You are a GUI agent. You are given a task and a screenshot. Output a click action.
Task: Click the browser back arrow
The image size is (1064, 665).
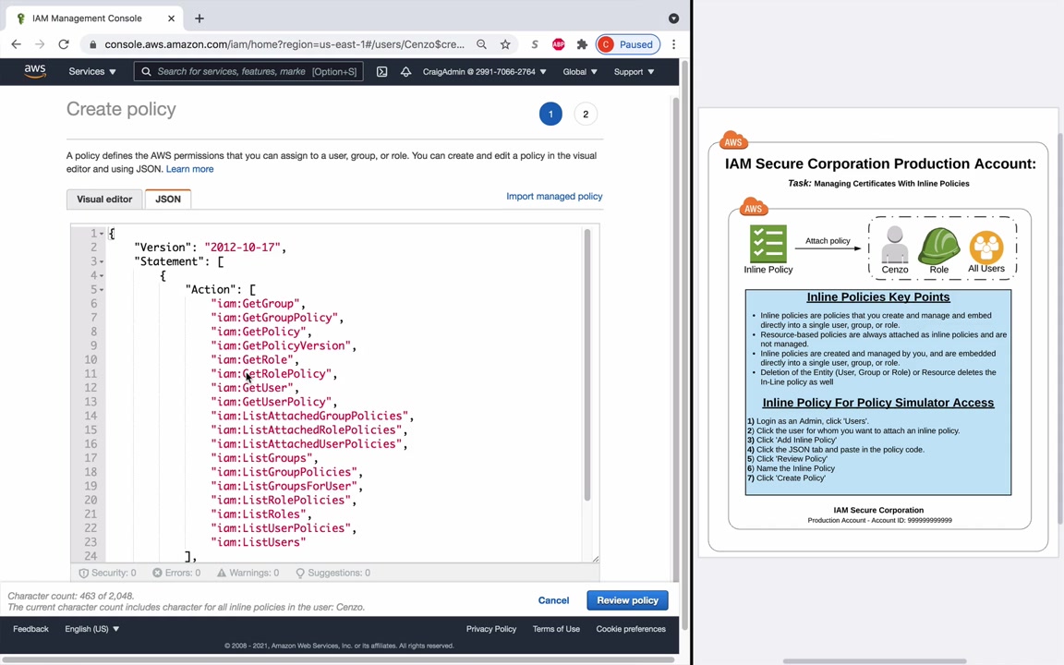click(x=17, y=44)
